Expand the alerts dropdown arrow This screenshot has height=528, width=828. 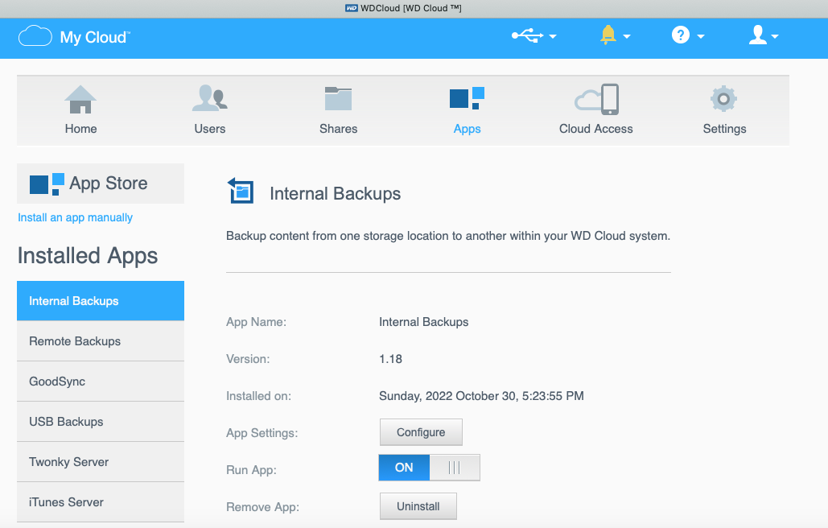pyautogui.click(x=627, y=36)
